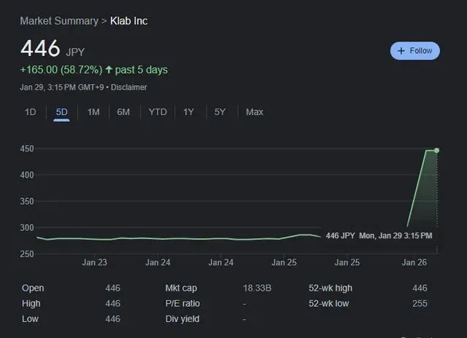Open the Market Summary breadcrumb link

pyautogui.click(x=59, y=20)
